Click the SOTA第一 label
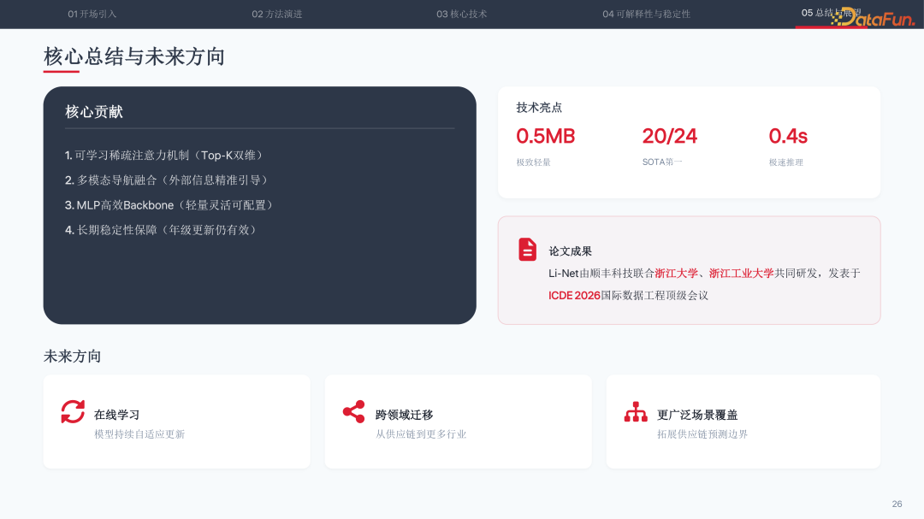 pyautogui.click(x=662, y=162)
